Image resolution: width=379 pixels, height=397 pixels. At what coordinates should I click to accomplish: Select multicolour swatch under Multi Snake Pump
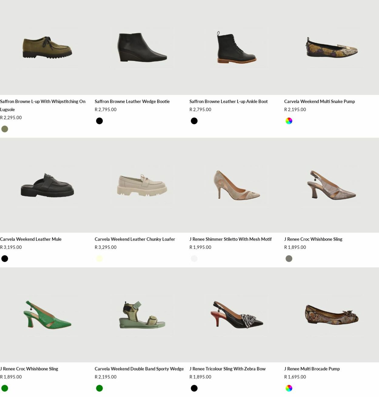point(289,121)
